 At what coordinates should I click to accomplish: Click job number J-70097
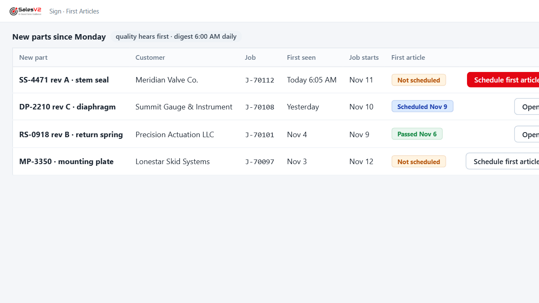pyautogui.click(x=260, y=162)
